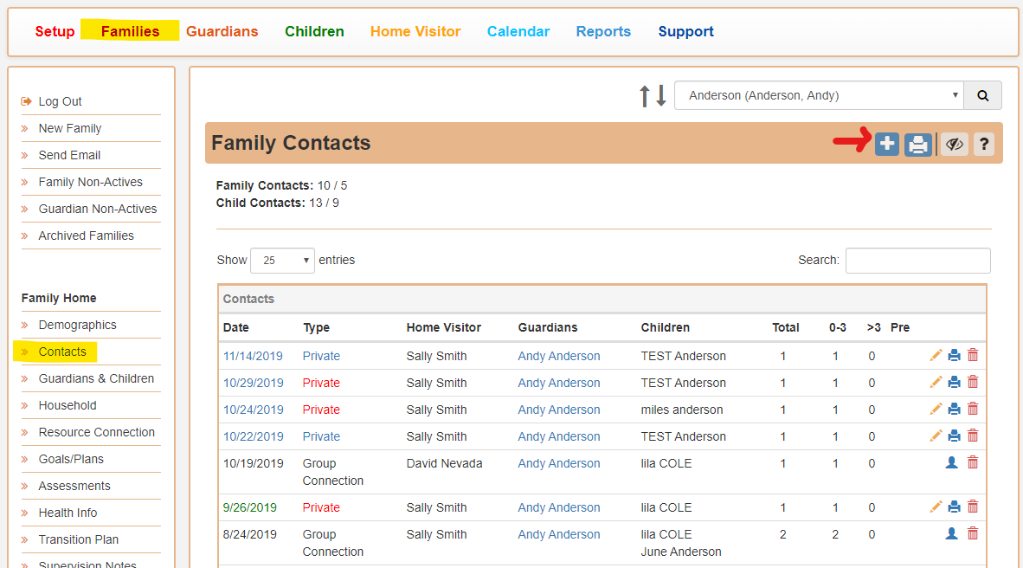
Task: Sort by the Home Visitor column header
Action: [444, 327]
